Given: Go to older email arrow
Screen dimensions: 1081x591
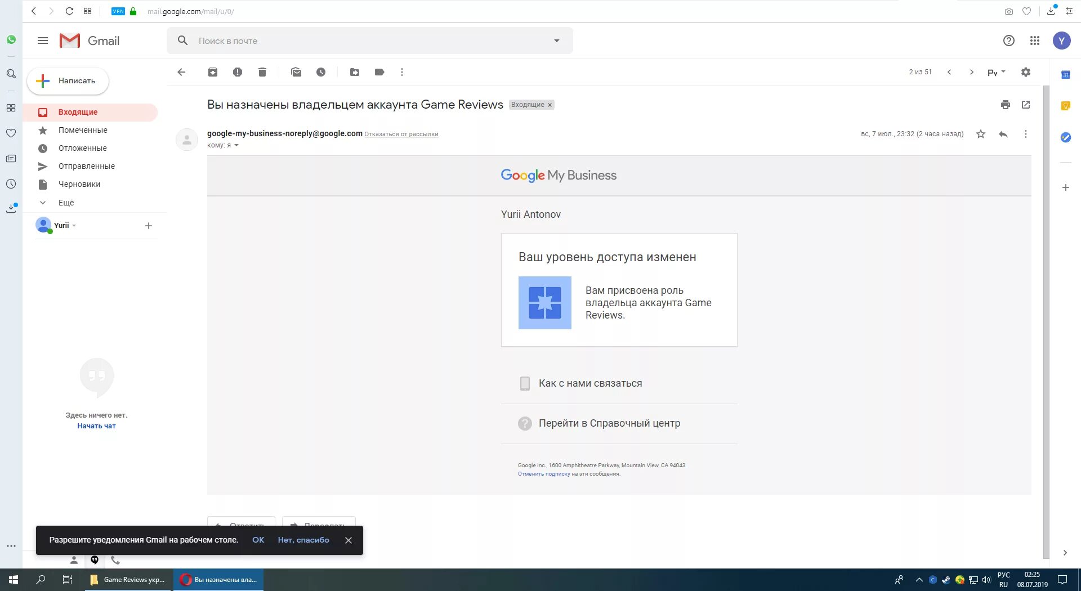Looking at the screenshot, I should 972,72.
